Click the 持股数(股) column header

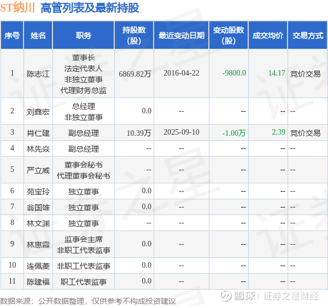click(x=134, y=36)
